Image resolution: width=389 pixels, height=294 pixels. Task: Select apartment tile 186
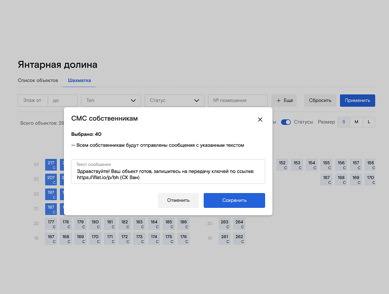click(183, 224)
